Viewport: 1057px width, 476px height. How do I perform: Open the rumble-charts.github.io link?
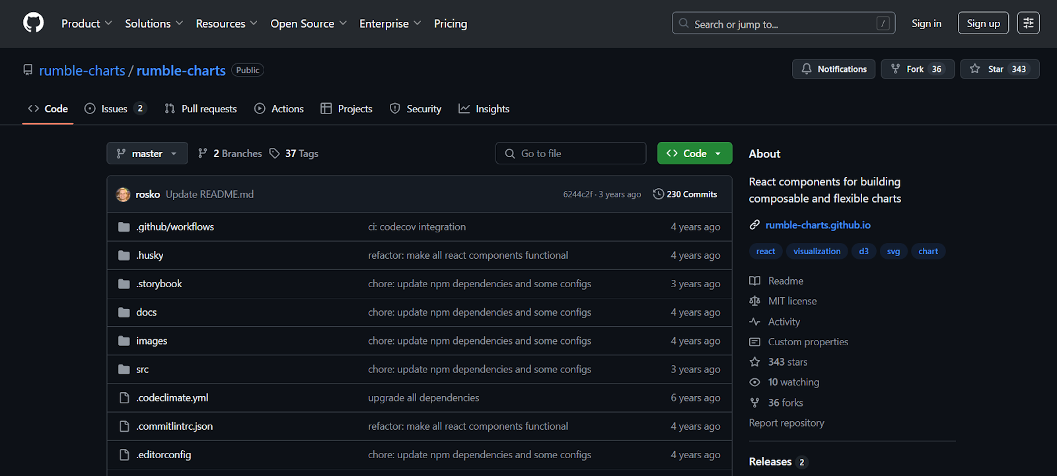coord(817,225)
